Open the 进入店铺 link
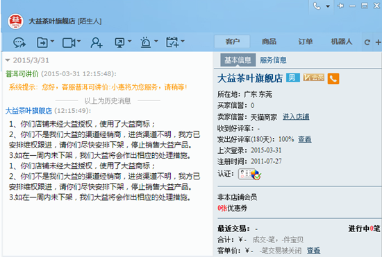This screenshot has width=382, height=257. 296,117
